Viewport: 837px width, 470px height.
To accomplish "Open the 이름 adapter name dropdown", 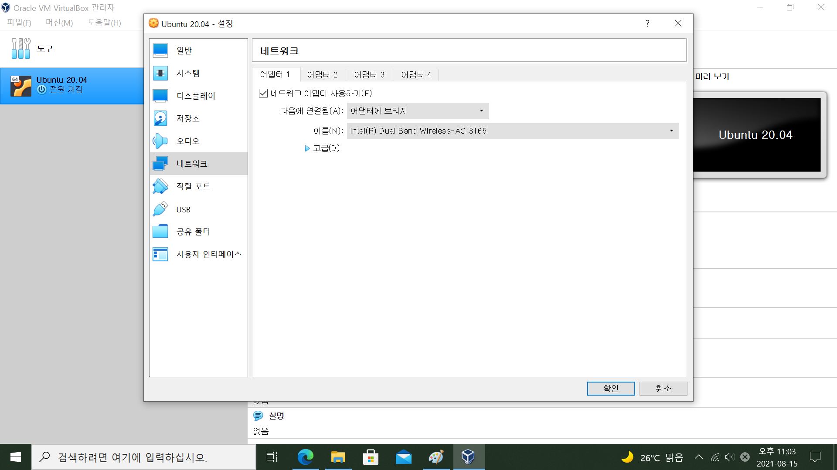I will click(x=513, y=131).
